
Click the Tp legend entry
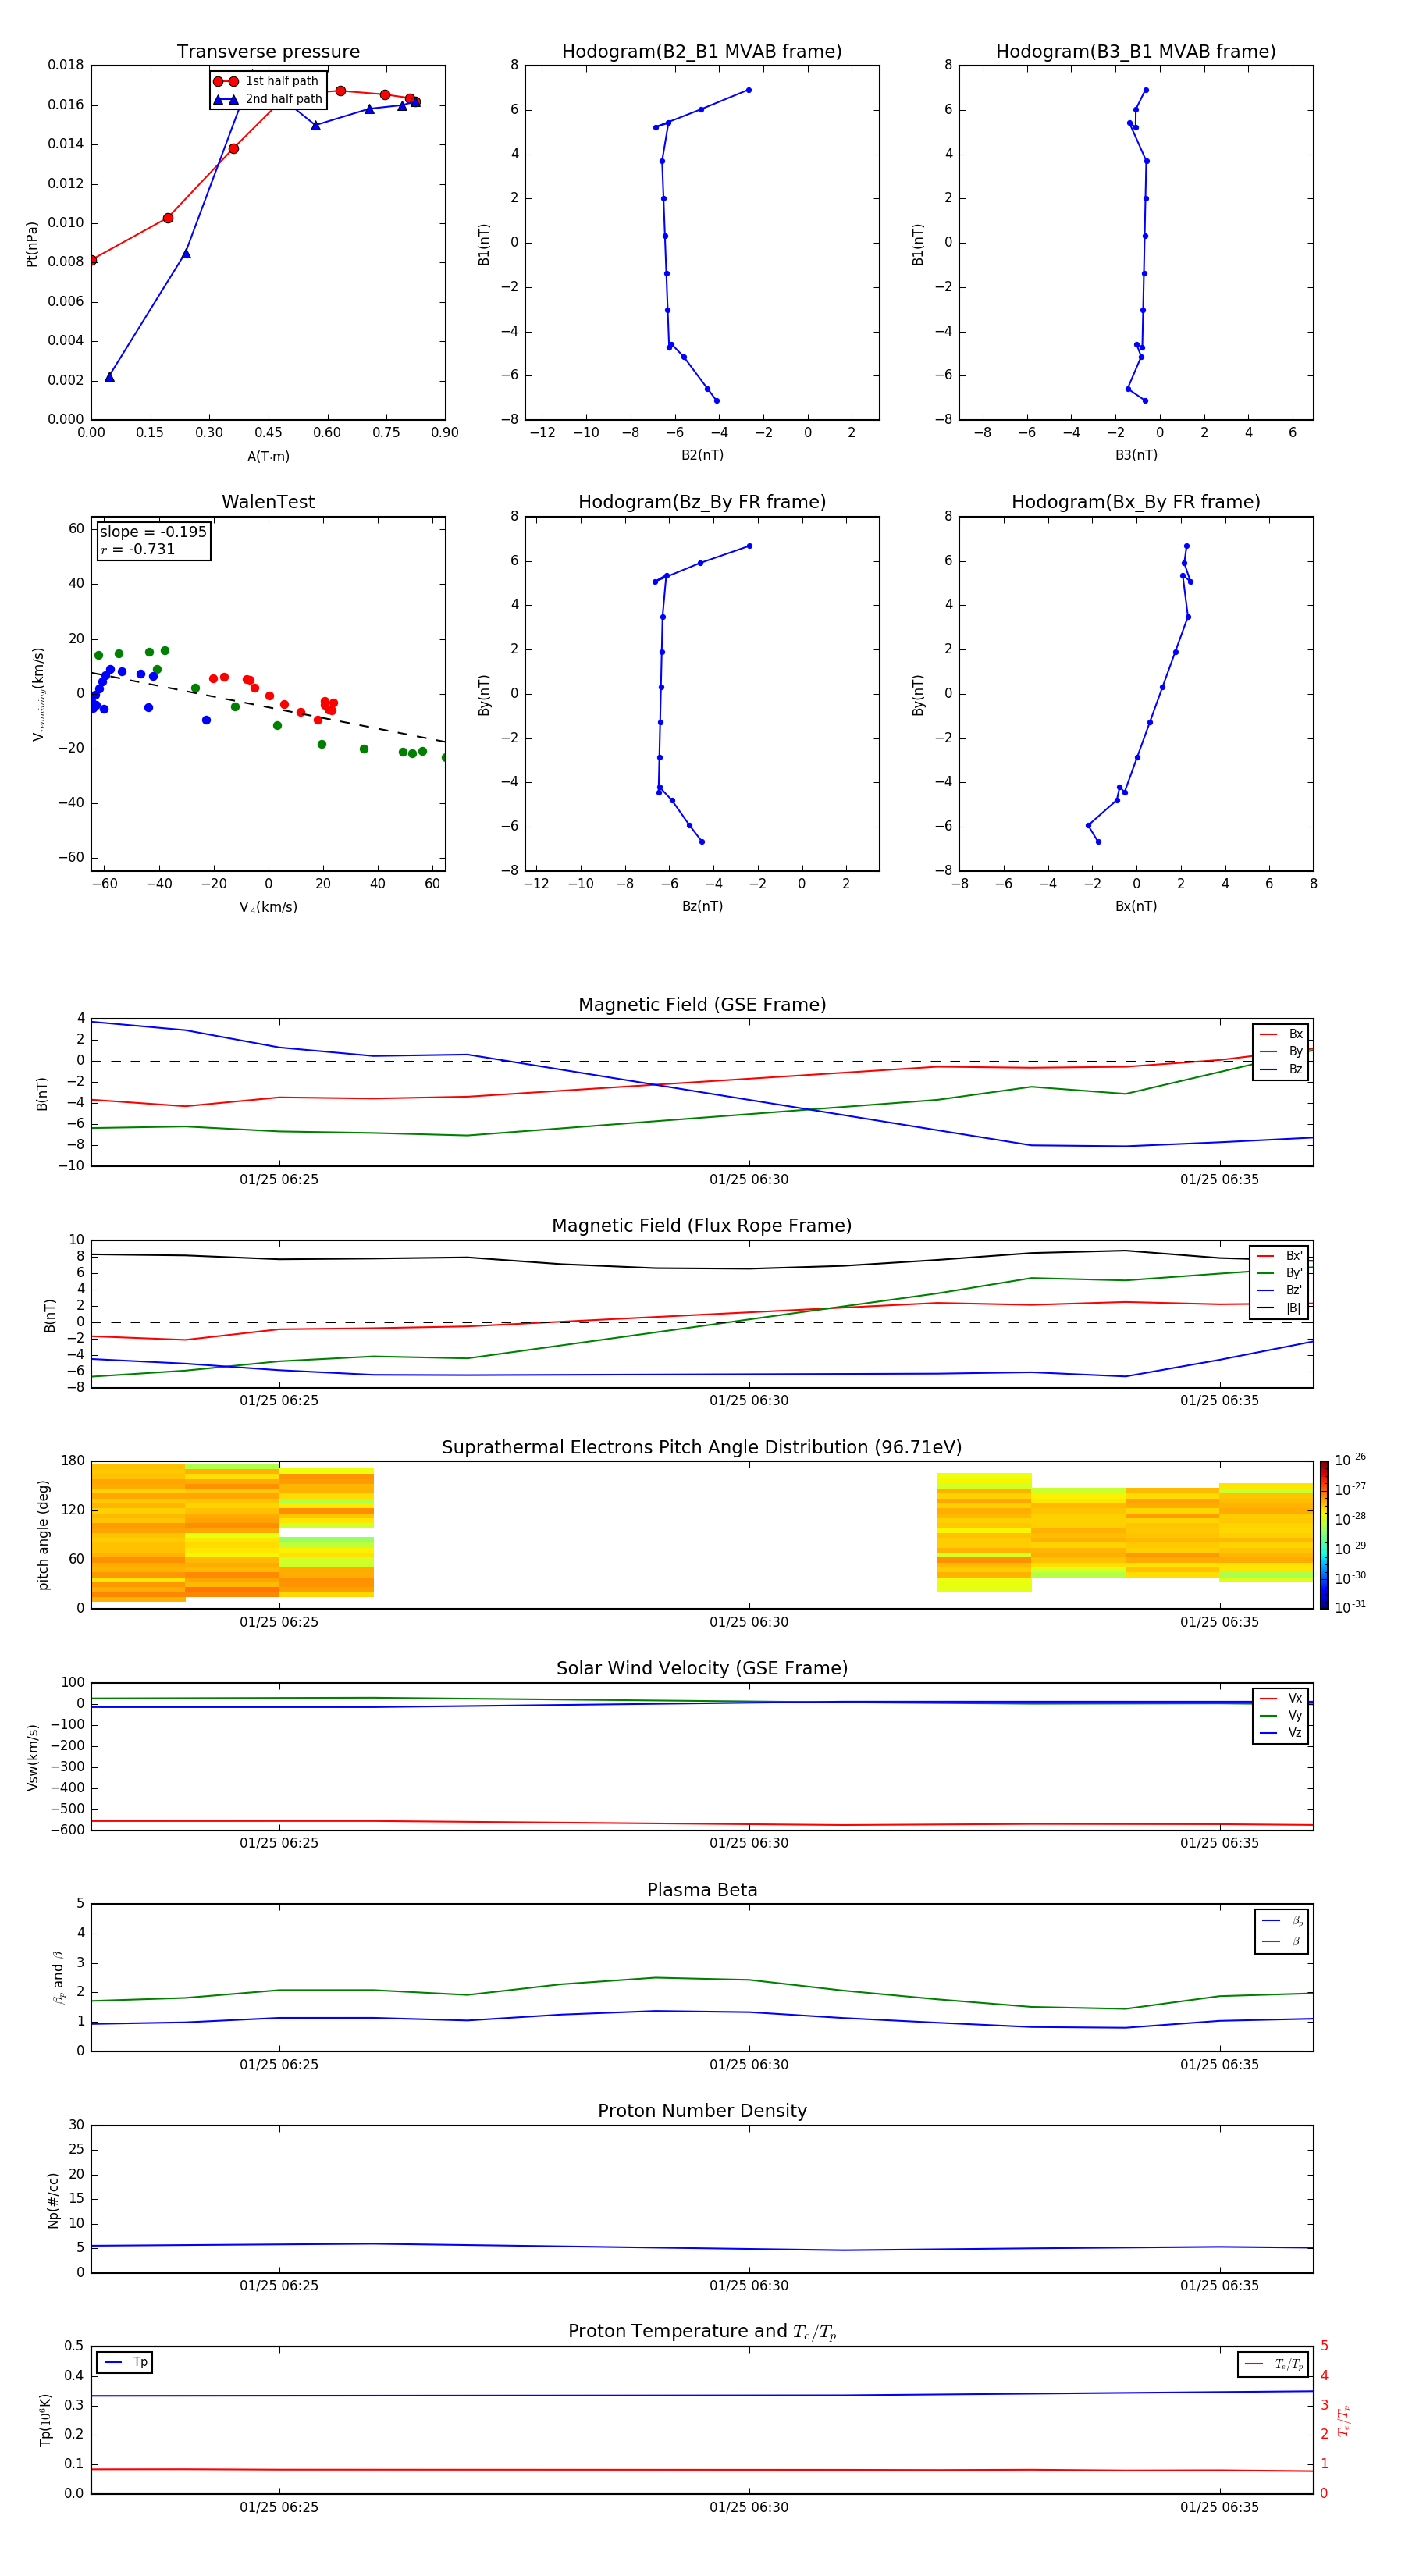[124, 2362]
